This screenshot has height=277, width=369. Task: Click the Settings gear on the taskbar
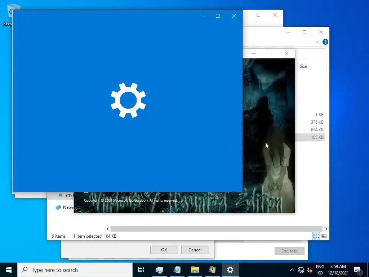230,270
